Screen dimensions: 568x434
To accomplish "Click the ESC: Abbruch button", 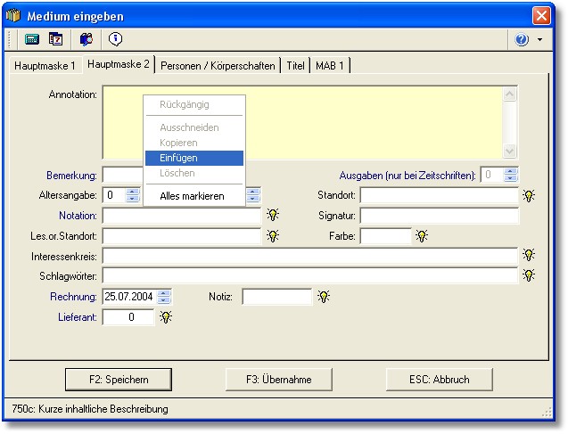I will coord(439,379).
